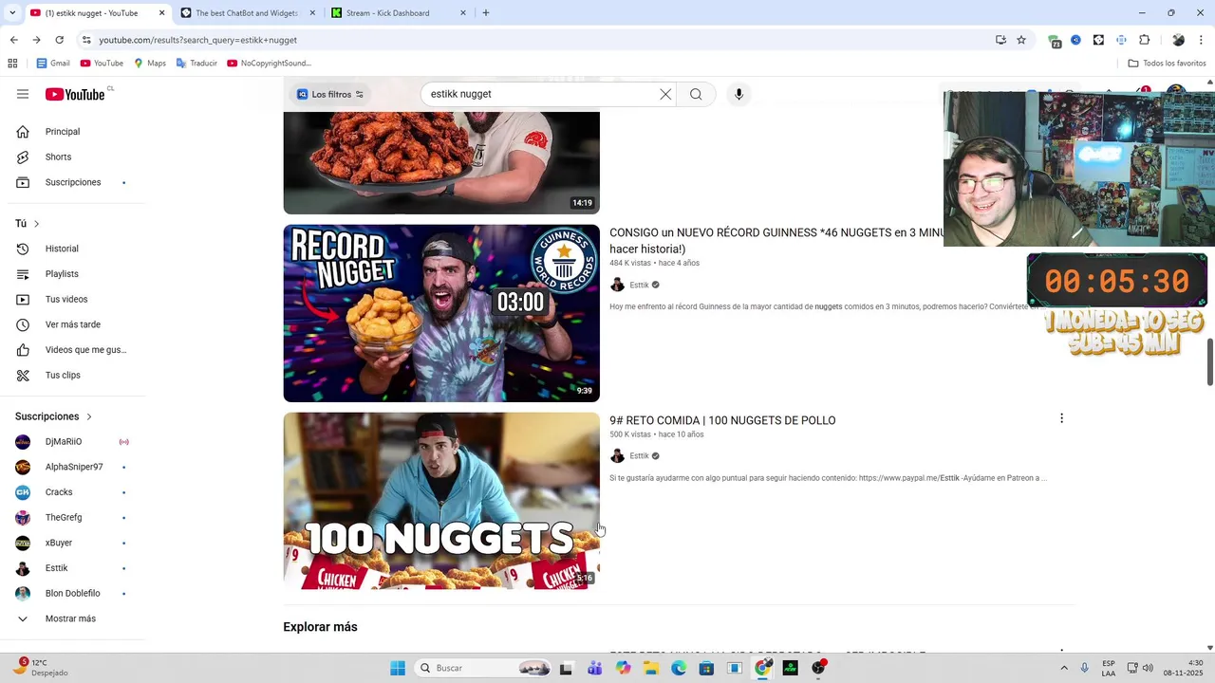Open the tab search dropdown arrow
The width and height of the screenshot is (1215, 683).
[x=12, y=13]
